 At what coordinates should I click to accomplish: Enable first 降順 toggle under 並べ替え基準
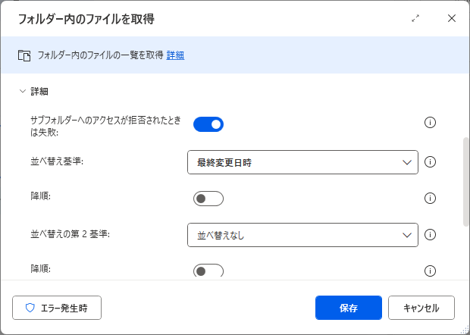click(x=208, y=199)
